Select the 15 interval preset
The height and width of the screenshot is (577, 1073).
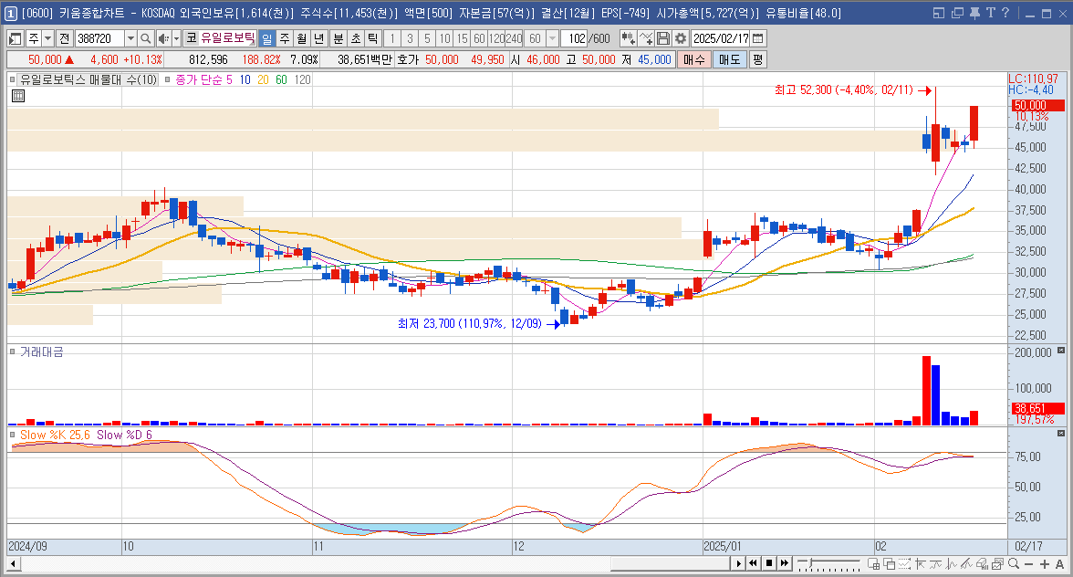coord(462,39)
